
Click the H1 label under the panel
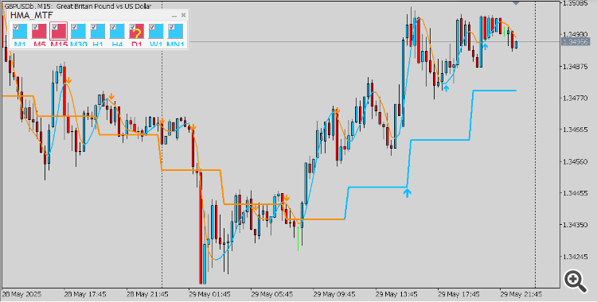pyautogui.click(x=98, y=45)
